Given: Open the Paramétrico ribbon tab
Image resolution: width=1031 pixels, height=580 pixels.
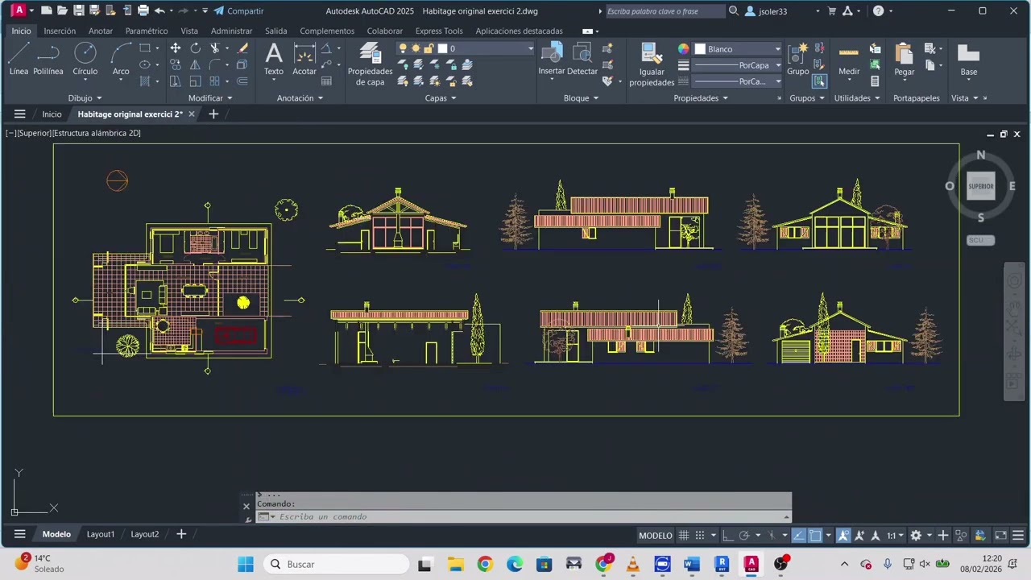Looking at the screenshot, I should click(147, 31).
